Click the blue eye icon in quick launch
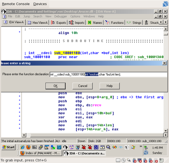169x163 pixels. tap(121, 147)
